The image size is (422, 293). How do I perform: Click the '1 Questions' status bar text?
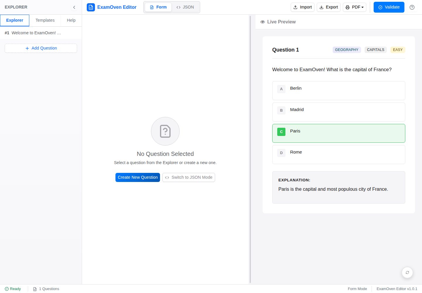pyautogui.click(x=49, y=289)
